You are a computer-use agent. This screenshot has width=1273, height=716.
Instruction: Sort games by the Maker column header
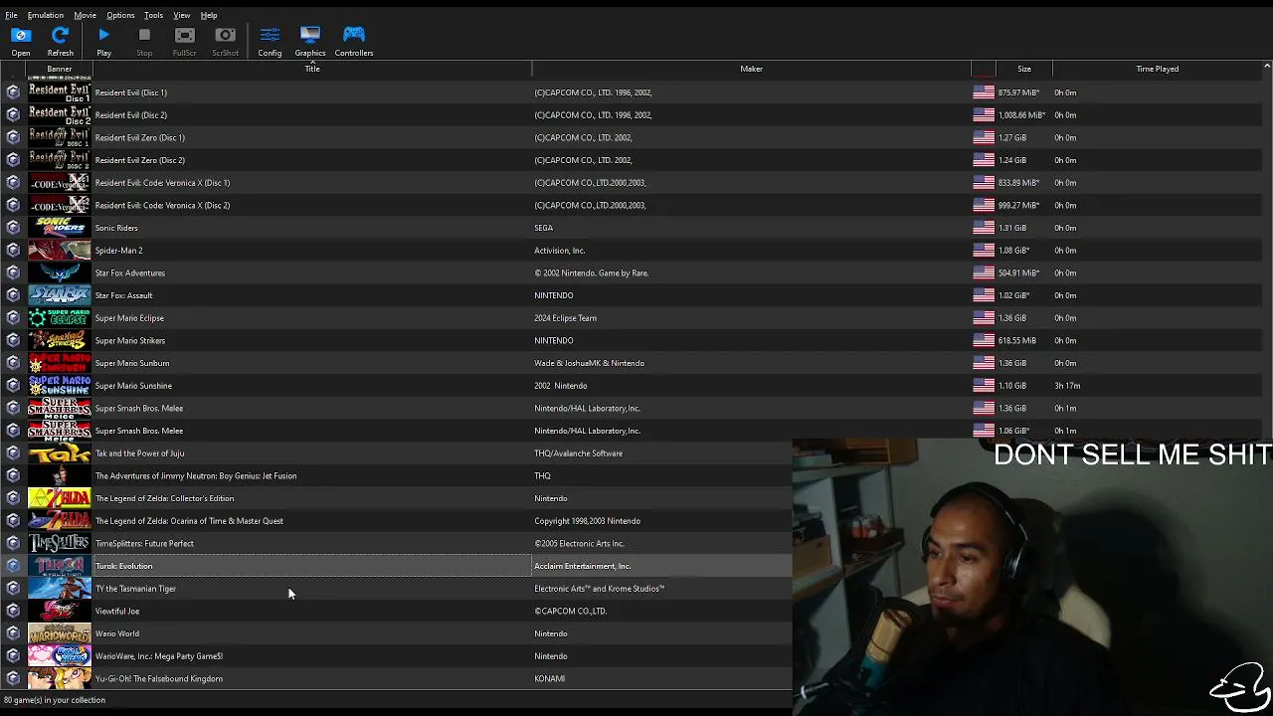751,69
